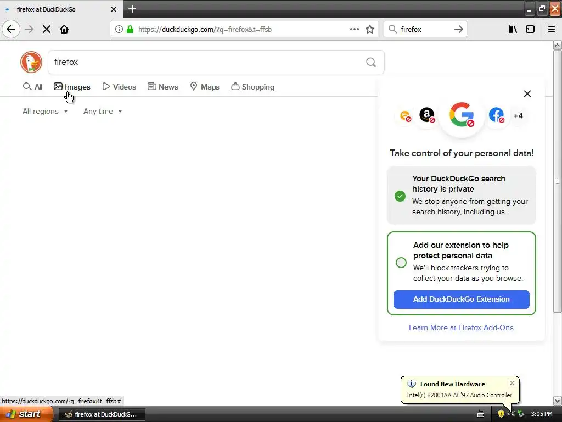The width and height of the screenshot is (562, 422).
Task: Click the forward navigation arrow
Action: [29, 29]
